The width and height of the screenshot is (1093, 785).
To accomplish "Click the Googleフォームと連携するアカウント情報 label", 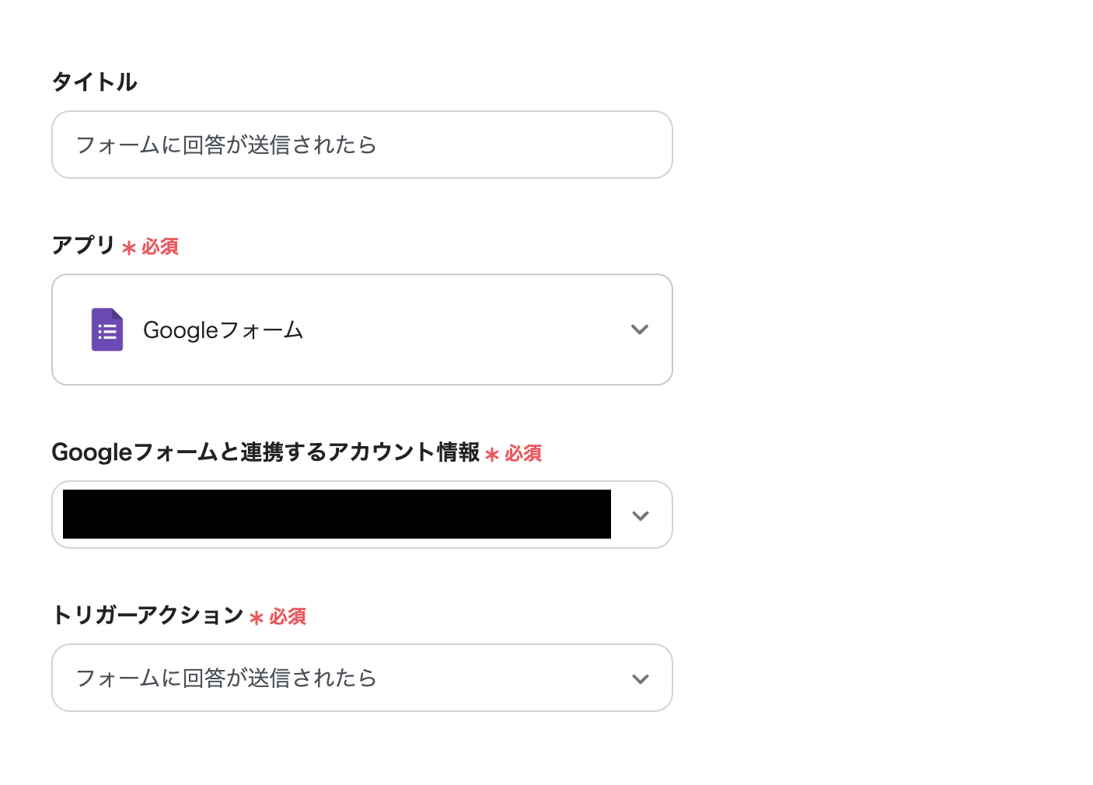I will point(265,452).
